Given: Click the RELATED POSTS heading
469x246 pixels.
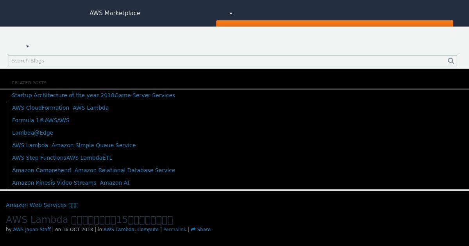Looking at the screenshot, I should click(x=29, y=83).
